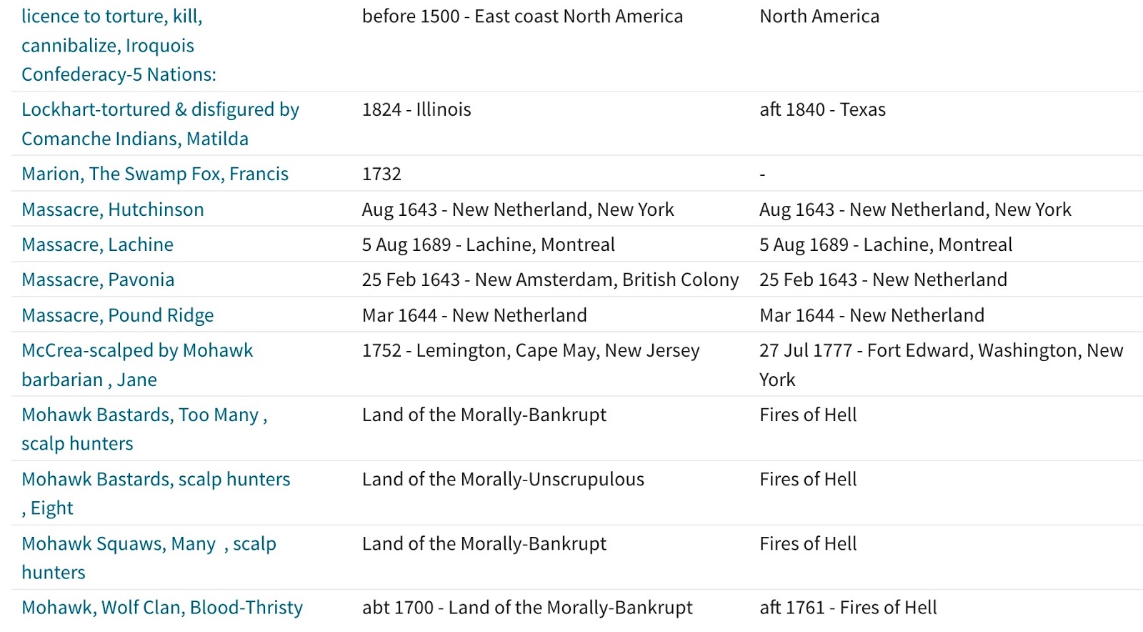Viewport: 1143px width, 632px height.
Task: Click the 'aft 1840 - Texas' cell
Action: pyautogui.click(x=822, y=109)
